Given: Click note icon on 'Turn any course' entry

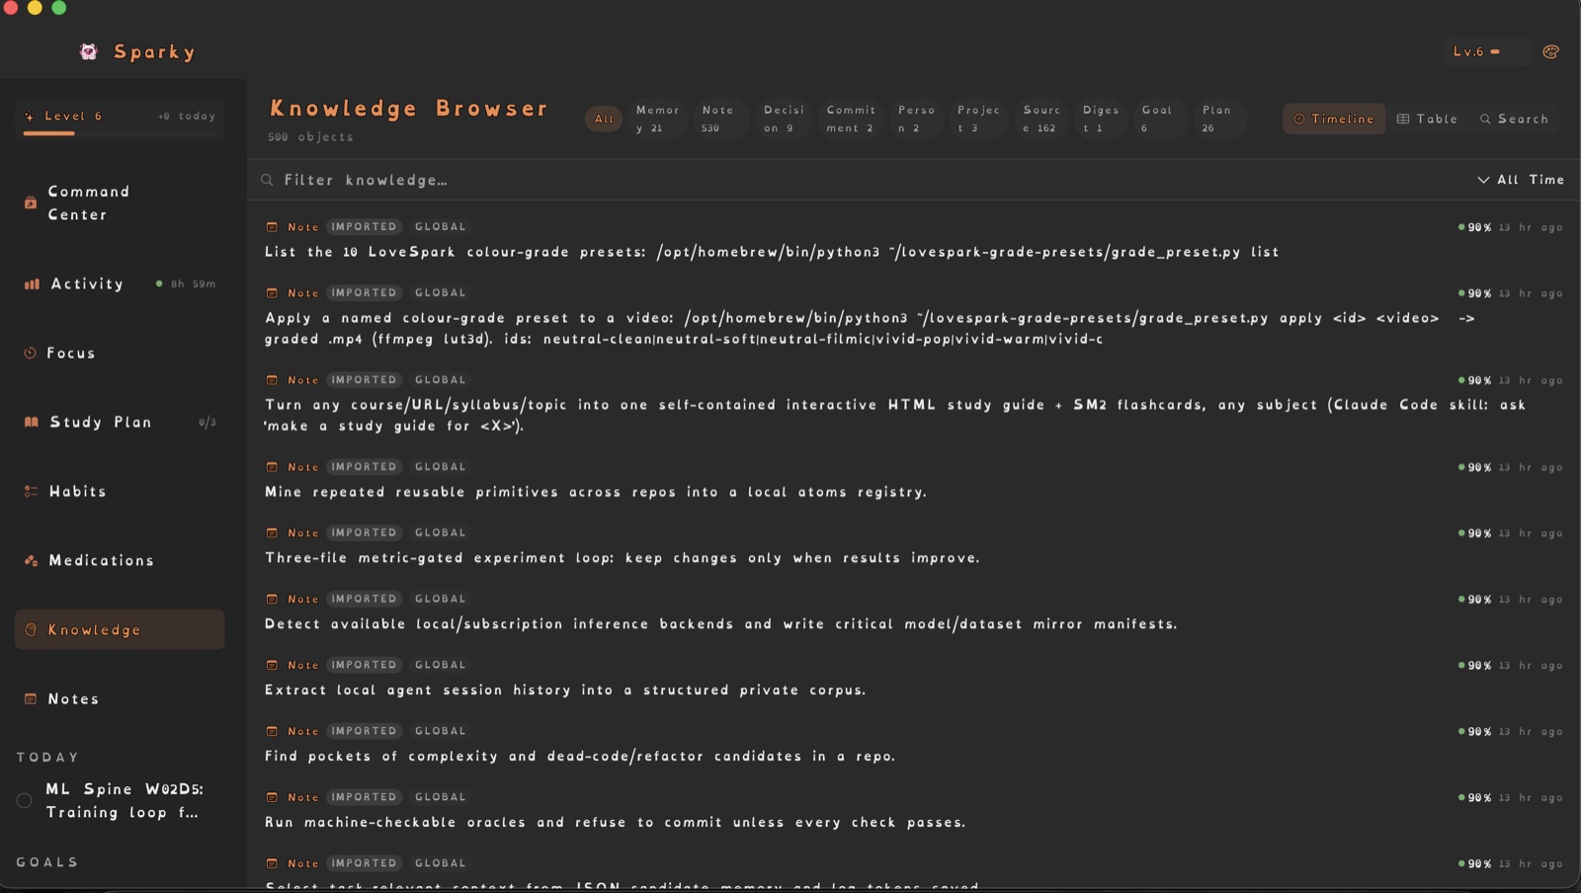Looking at the screenshot, I should [272, 379].
